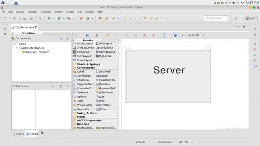Select JSeparator in the palette
This screenshot has height=146, width=260.
pos(81,109)
